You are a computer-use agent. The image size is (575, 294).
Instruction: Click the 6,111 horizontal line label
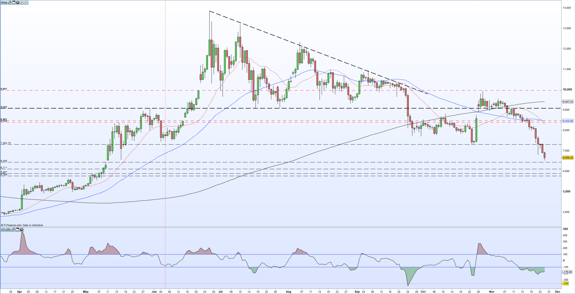coord(4,167)
